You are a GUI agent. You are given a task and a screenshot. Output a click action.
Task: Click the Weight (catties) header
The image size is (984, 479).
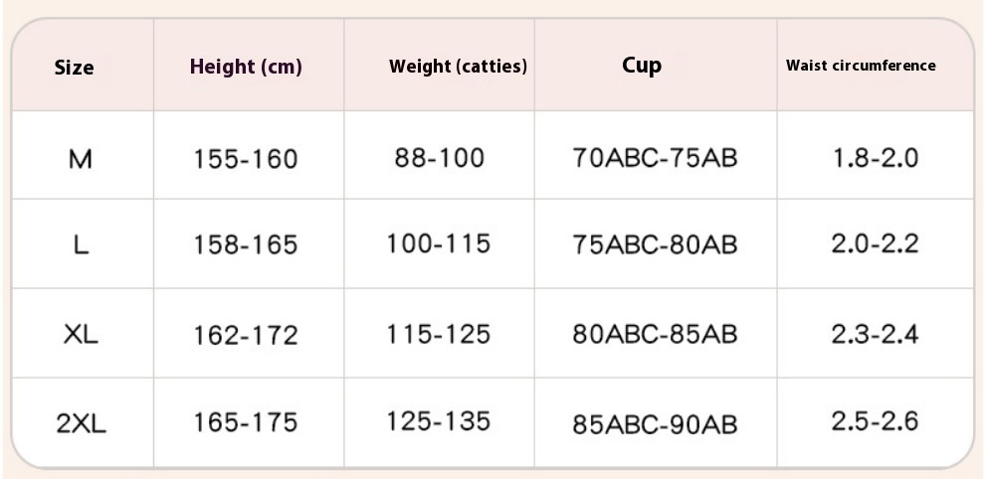[x=458, y=67]
